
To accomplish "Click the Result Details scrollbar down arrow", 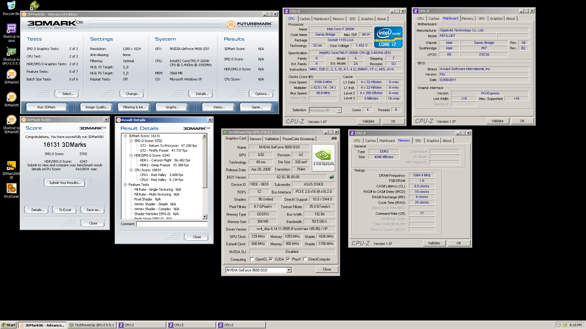I will coord(205,216).
